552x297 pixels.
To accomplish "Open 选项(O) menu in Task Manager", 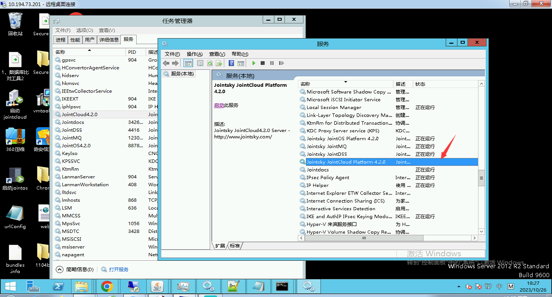I will tap(84, 30).
